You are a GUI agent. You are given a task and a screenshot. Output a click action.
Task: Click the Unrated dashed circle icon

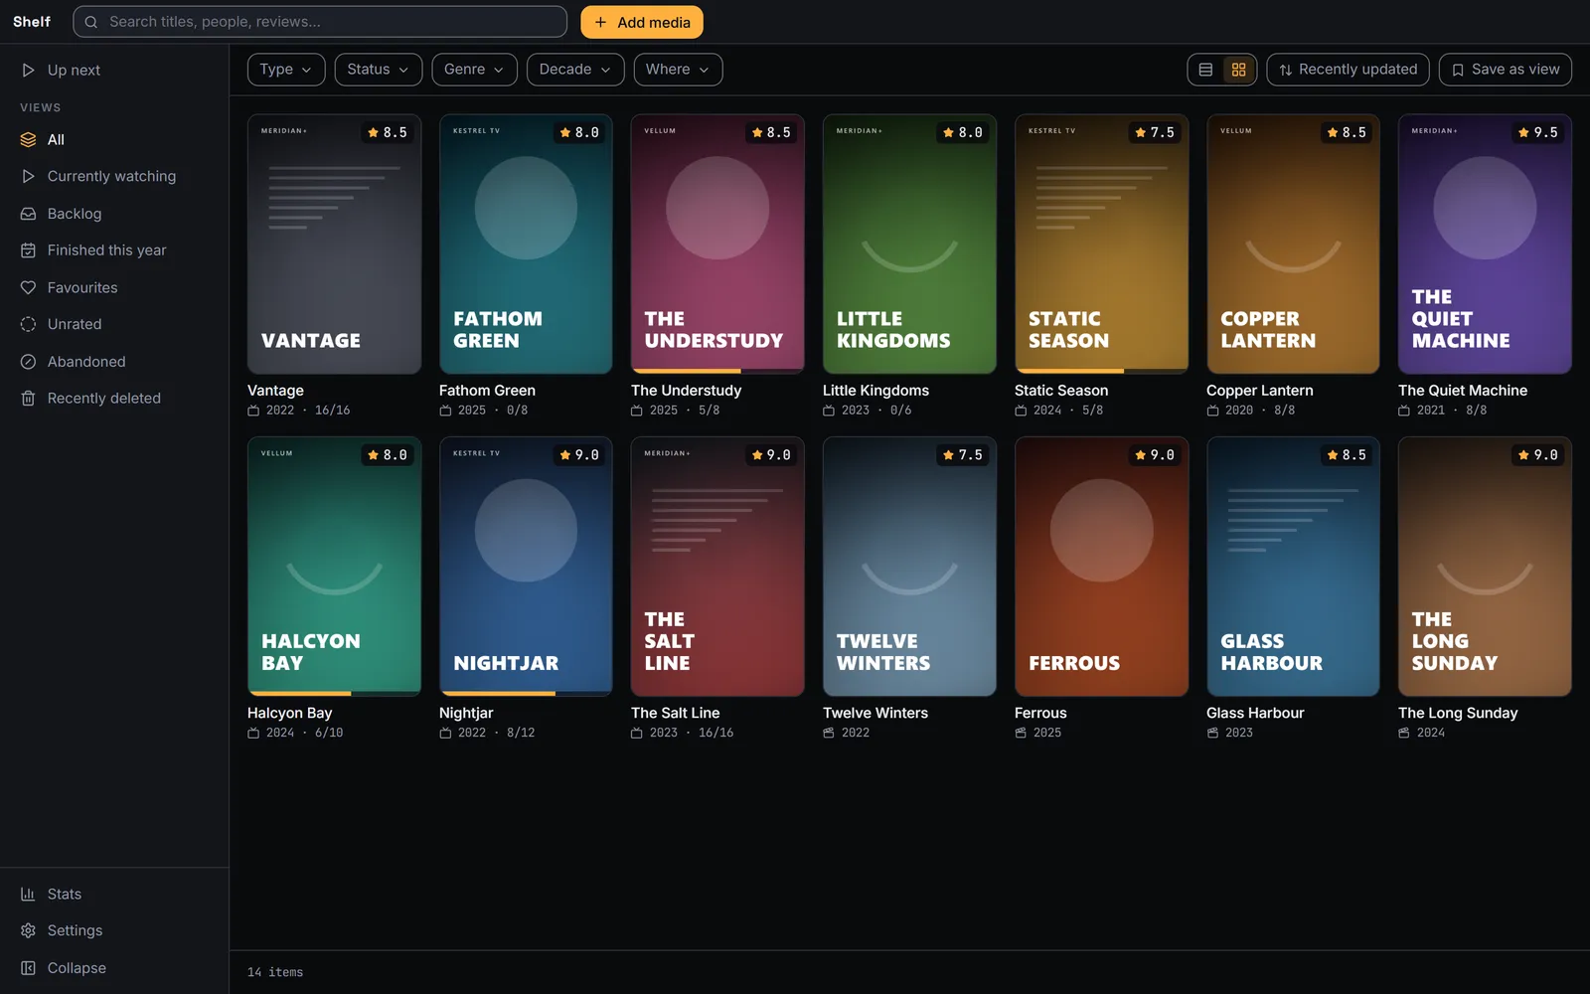tap(28, 324)
